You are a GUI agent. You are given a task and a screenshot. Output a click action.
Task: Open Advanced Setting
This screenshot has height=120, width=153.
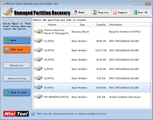(x=17, y=78)
